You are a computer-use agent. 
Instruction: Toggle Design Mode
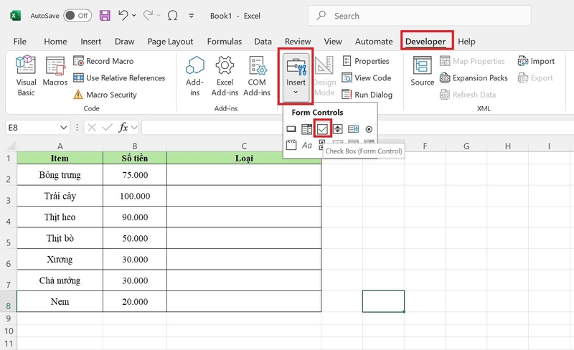coord(325,76)
